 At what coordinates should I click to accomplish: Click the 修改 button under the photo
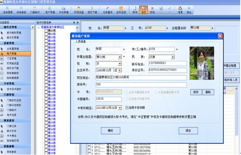(196, 92)
